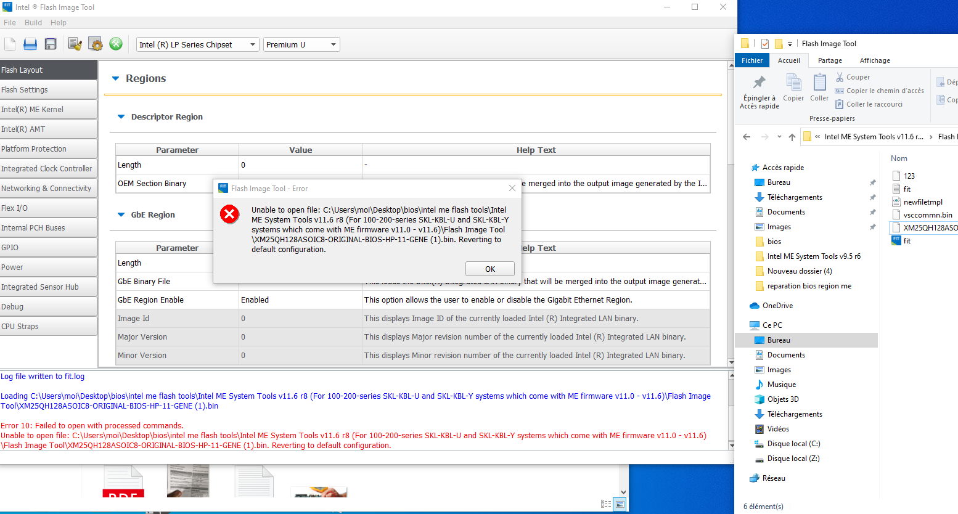Switch to the Partage ribbon tab
This screenshot has width=958, height=514.
click(x=830, y=60)
